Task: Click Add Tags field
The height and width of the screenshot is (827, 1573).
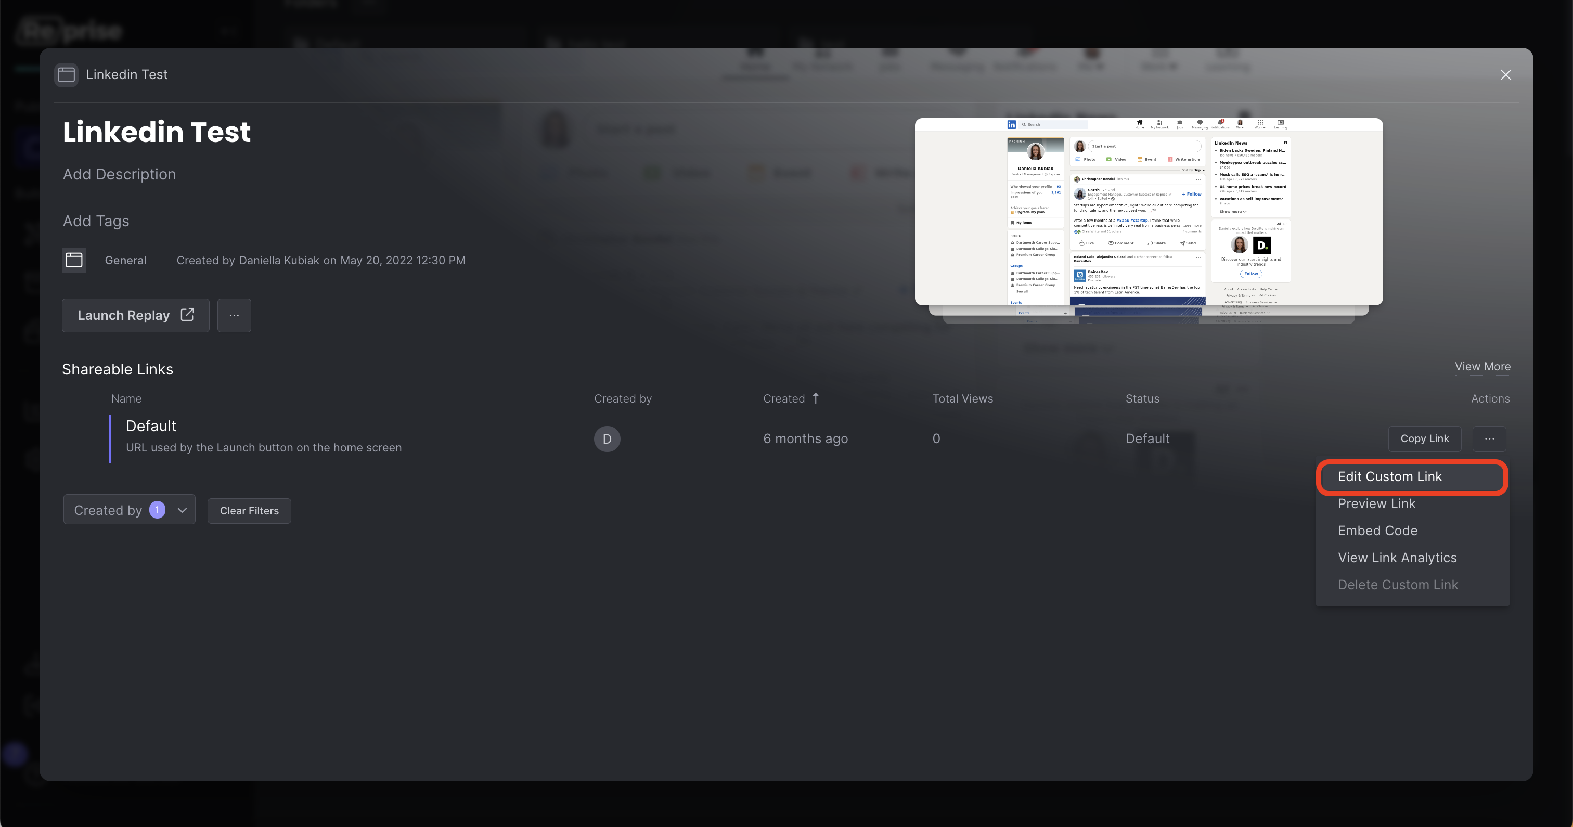Action: pos(96,221)
